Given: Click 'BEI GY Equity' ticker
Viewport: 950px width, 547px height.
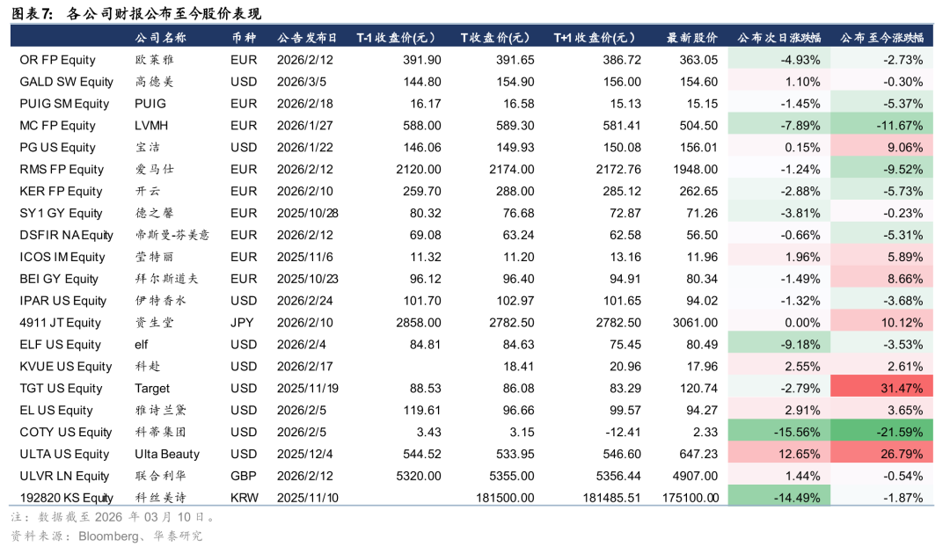Looking at the screenshot, I should tap(59, 279).
